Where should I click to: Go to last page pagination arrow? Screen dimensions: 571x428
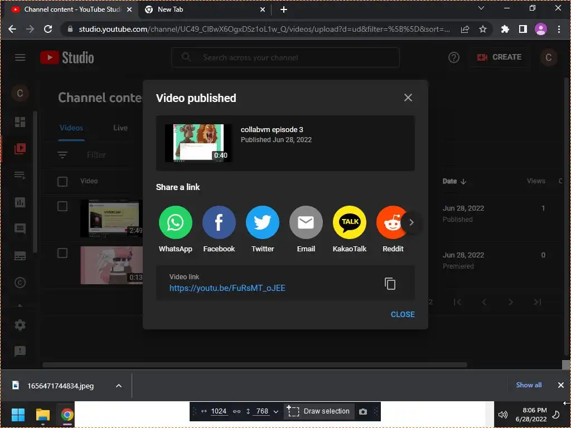click(537, 302)
